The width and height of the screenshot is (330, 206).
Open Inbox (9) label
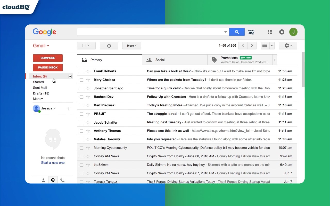pos(40,76)
